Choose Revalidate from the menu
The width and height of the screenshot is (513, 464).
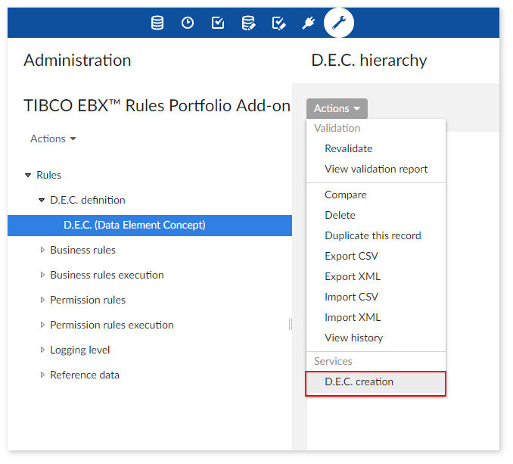coord(376,149)
